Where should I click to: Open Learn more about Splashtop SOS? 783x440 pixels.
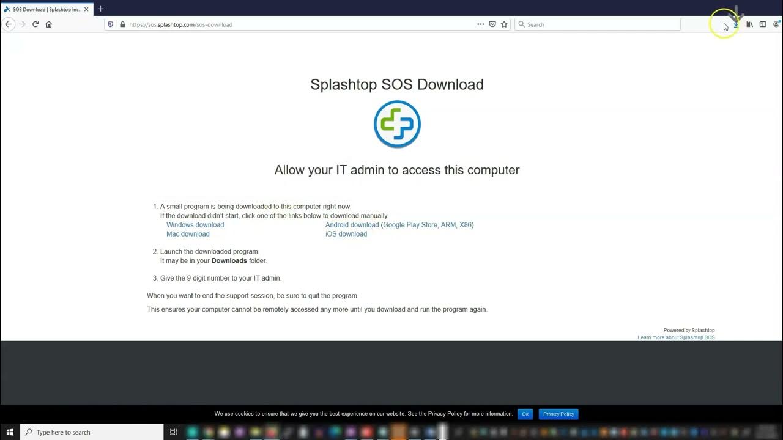[676, 337]
